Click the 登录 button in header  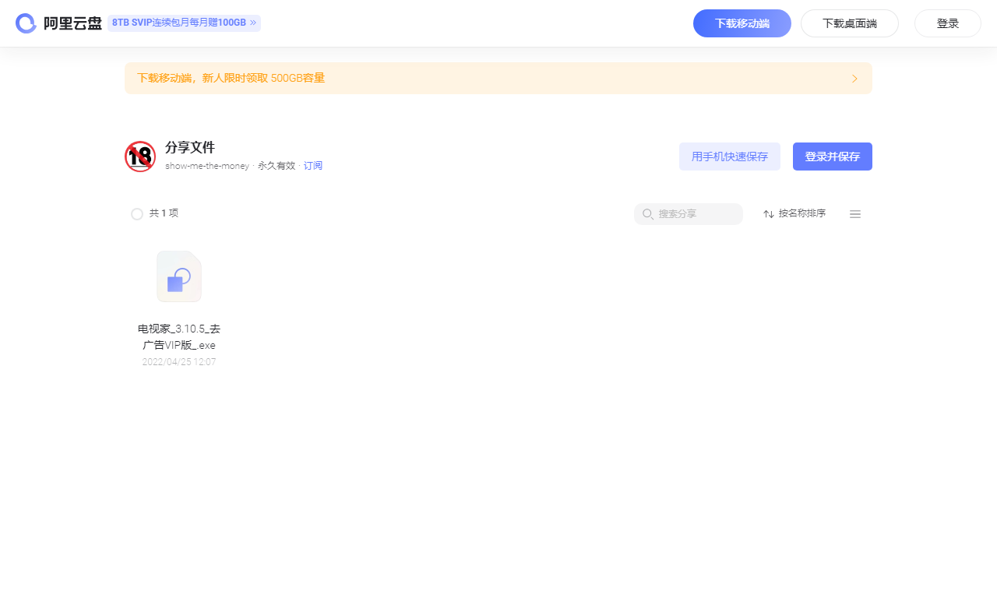click(x=948, y=23)
